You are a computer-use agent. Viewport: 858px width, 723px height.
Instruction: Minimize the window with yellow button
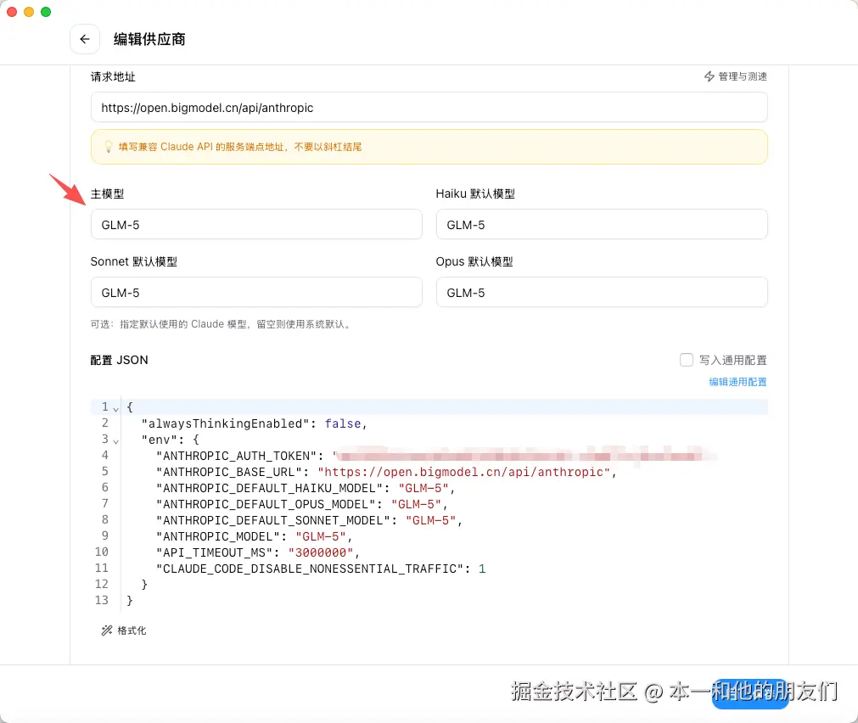(x=29, y=12)
